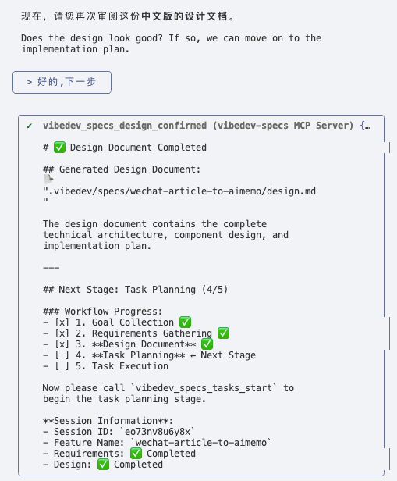Toggle the [x] checkbox for Goal Collection
This screenshot has height=481, width=397.
tap(62, 322)
